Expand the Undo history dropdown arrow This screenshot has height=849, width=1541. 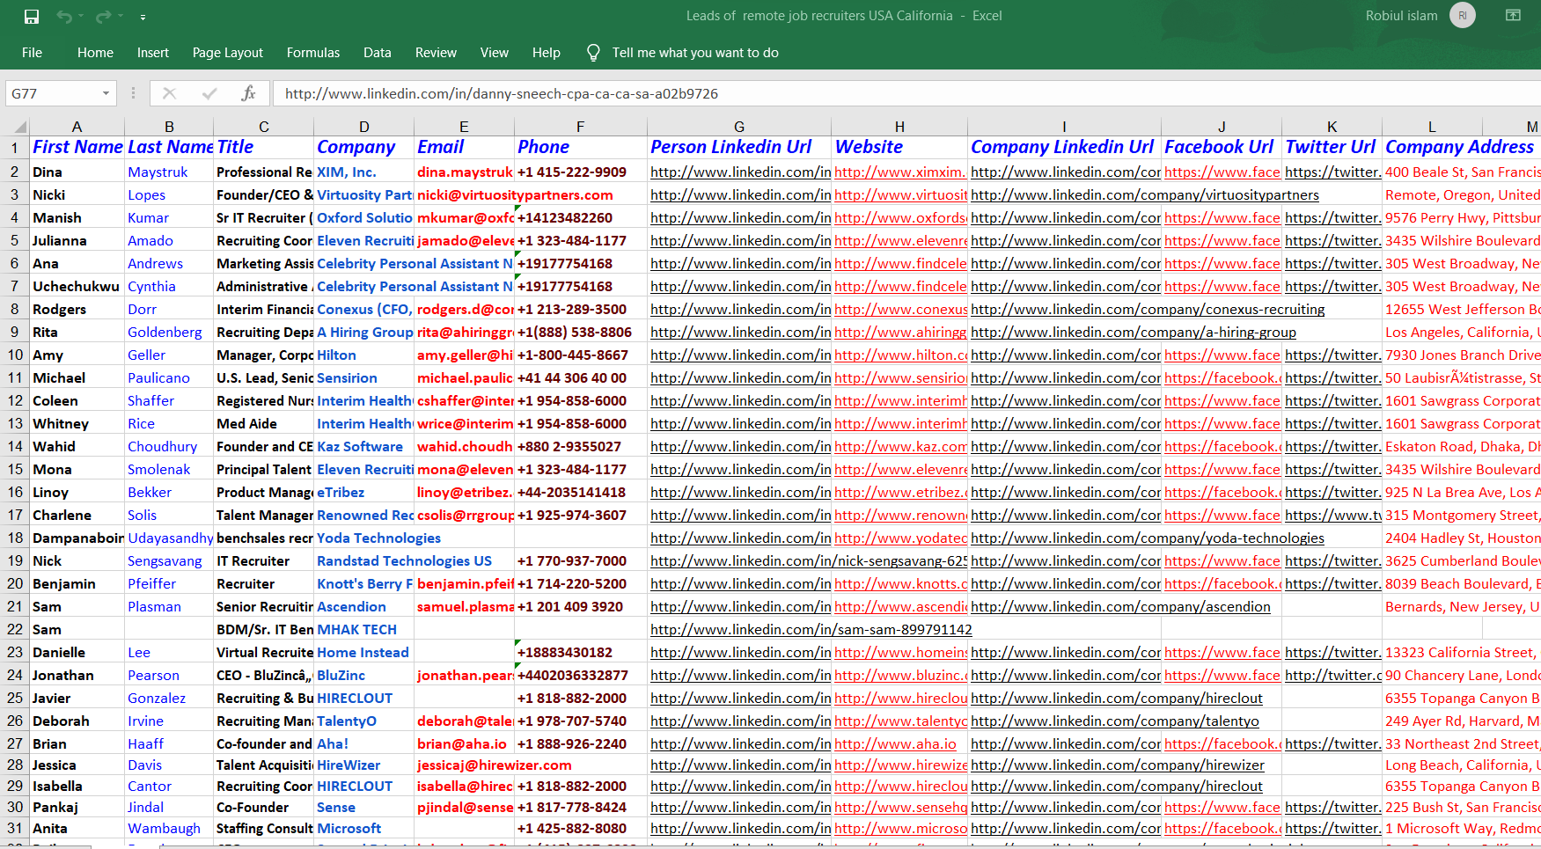tap(81, 17)
